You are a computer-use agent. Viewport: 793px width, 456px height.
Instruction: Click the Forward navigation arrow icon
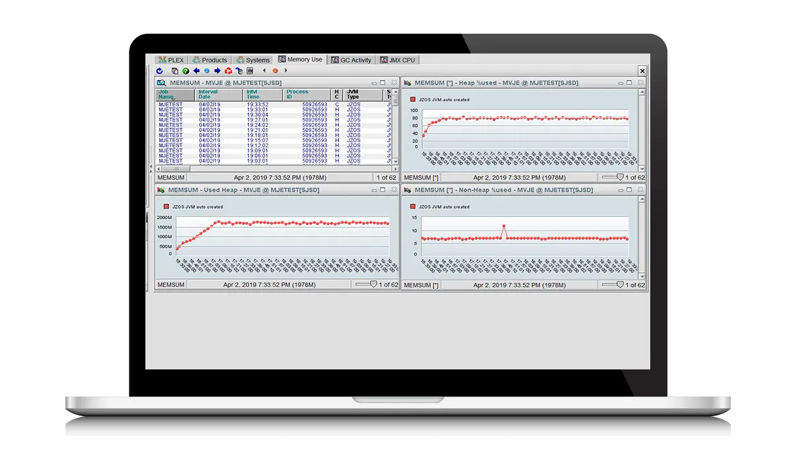[x=217, y=71]
